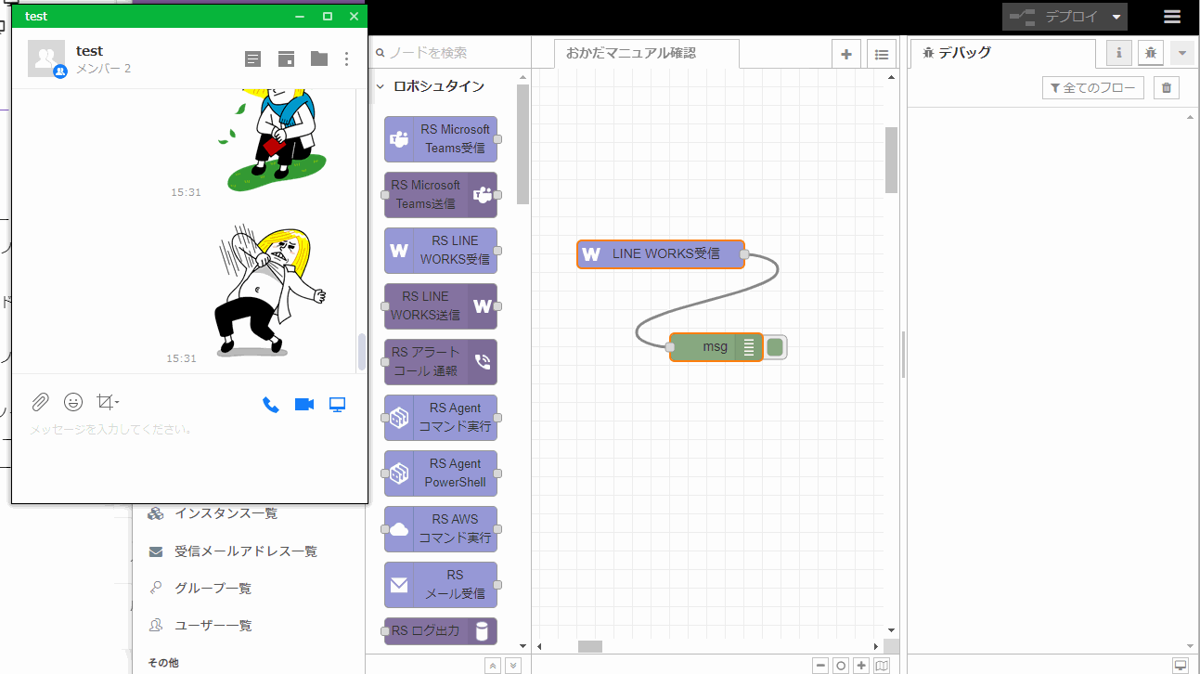1200x674 pixels.
Task: Toggle the canvas navigator map icon
Action: pos(882,666)
